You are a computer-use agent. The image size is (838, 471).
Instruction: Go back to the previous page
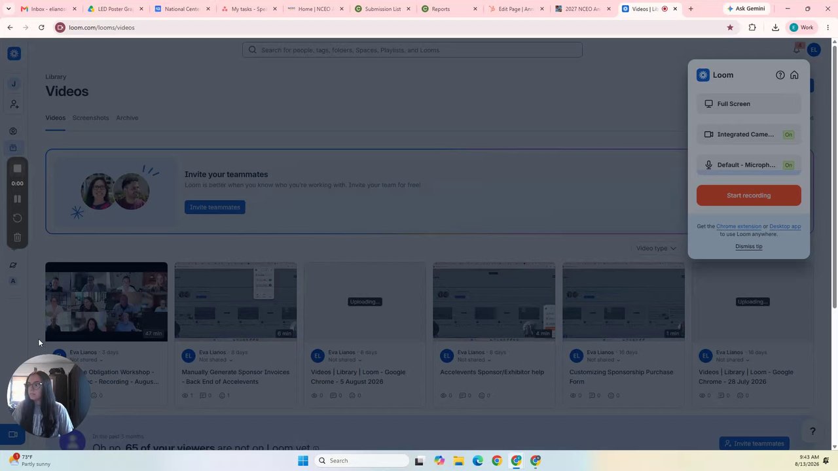tap(10, 27)
